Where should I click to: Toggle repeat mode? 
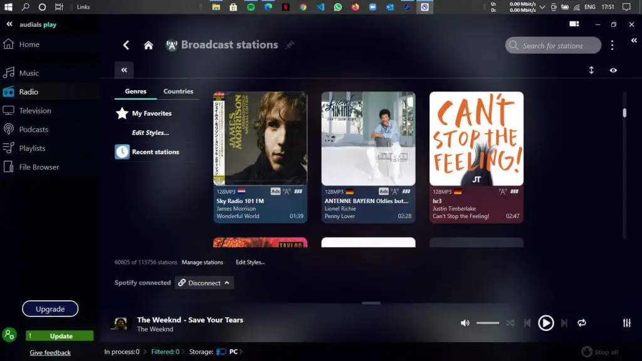point(582,323)
